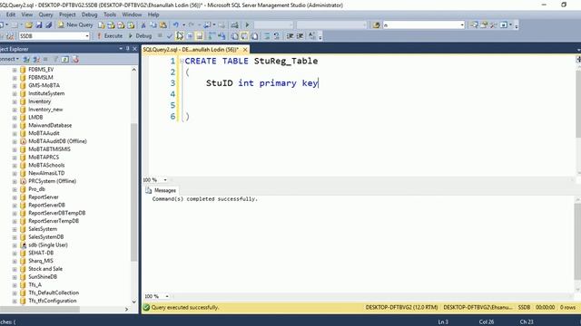
Task: Open the SSDB database dropdown
Action: point(87,36)
